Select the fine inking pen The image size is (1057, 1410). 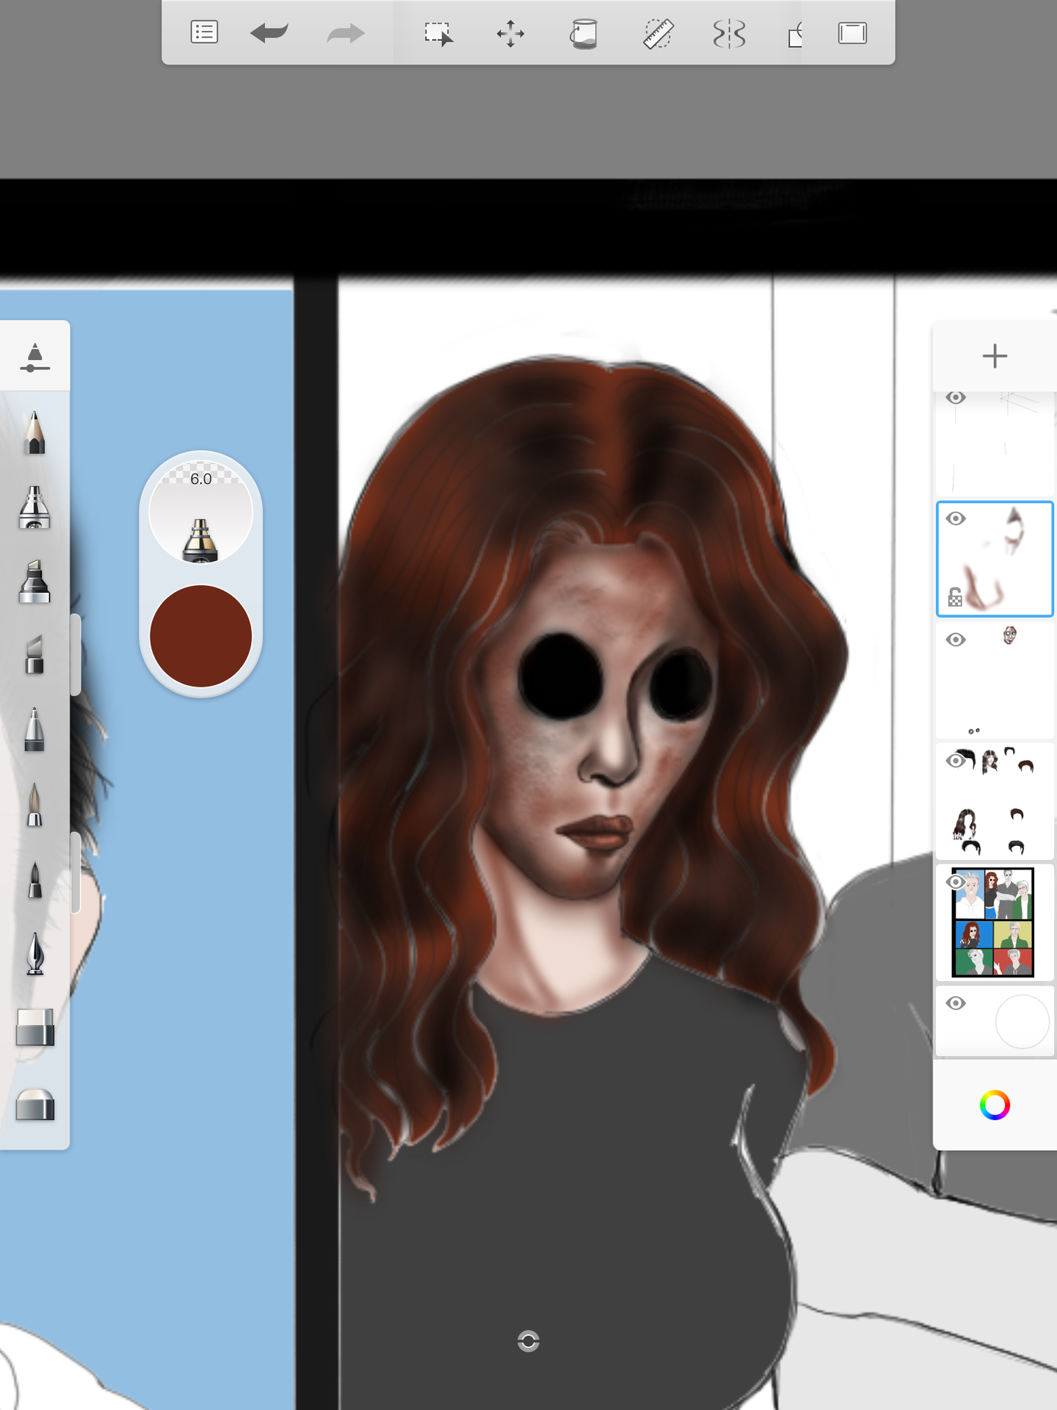[x=34, y=879]
